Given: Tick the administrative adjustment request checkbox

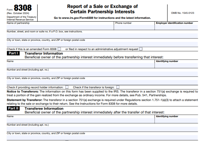Looking at the screenshot, I should (141, 49).
